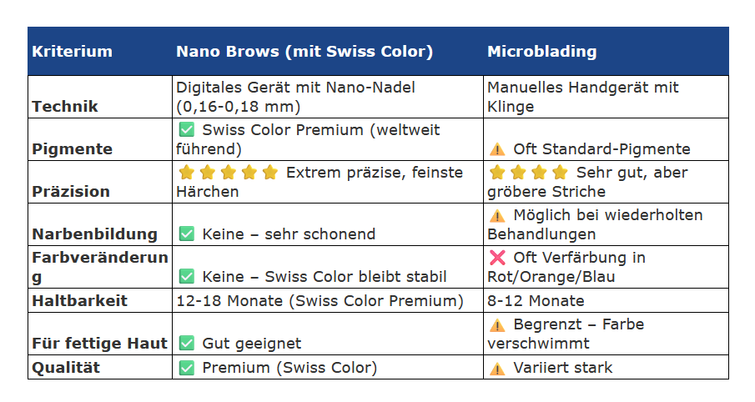Image resolution: width=755 pixels, height=402 pixels.
Task: Click the warning icon before Begrenzt – Farbe
Action: [497, 324]
